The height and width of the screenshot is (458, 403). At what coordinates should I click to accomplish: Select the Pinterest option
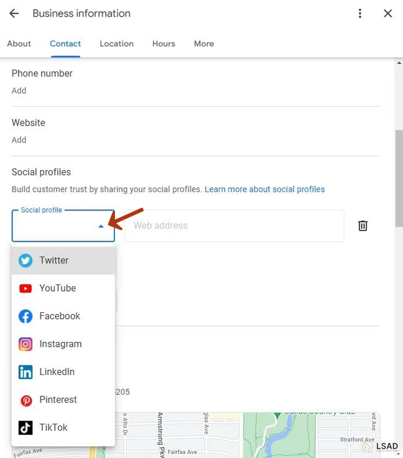coord(63,400)
